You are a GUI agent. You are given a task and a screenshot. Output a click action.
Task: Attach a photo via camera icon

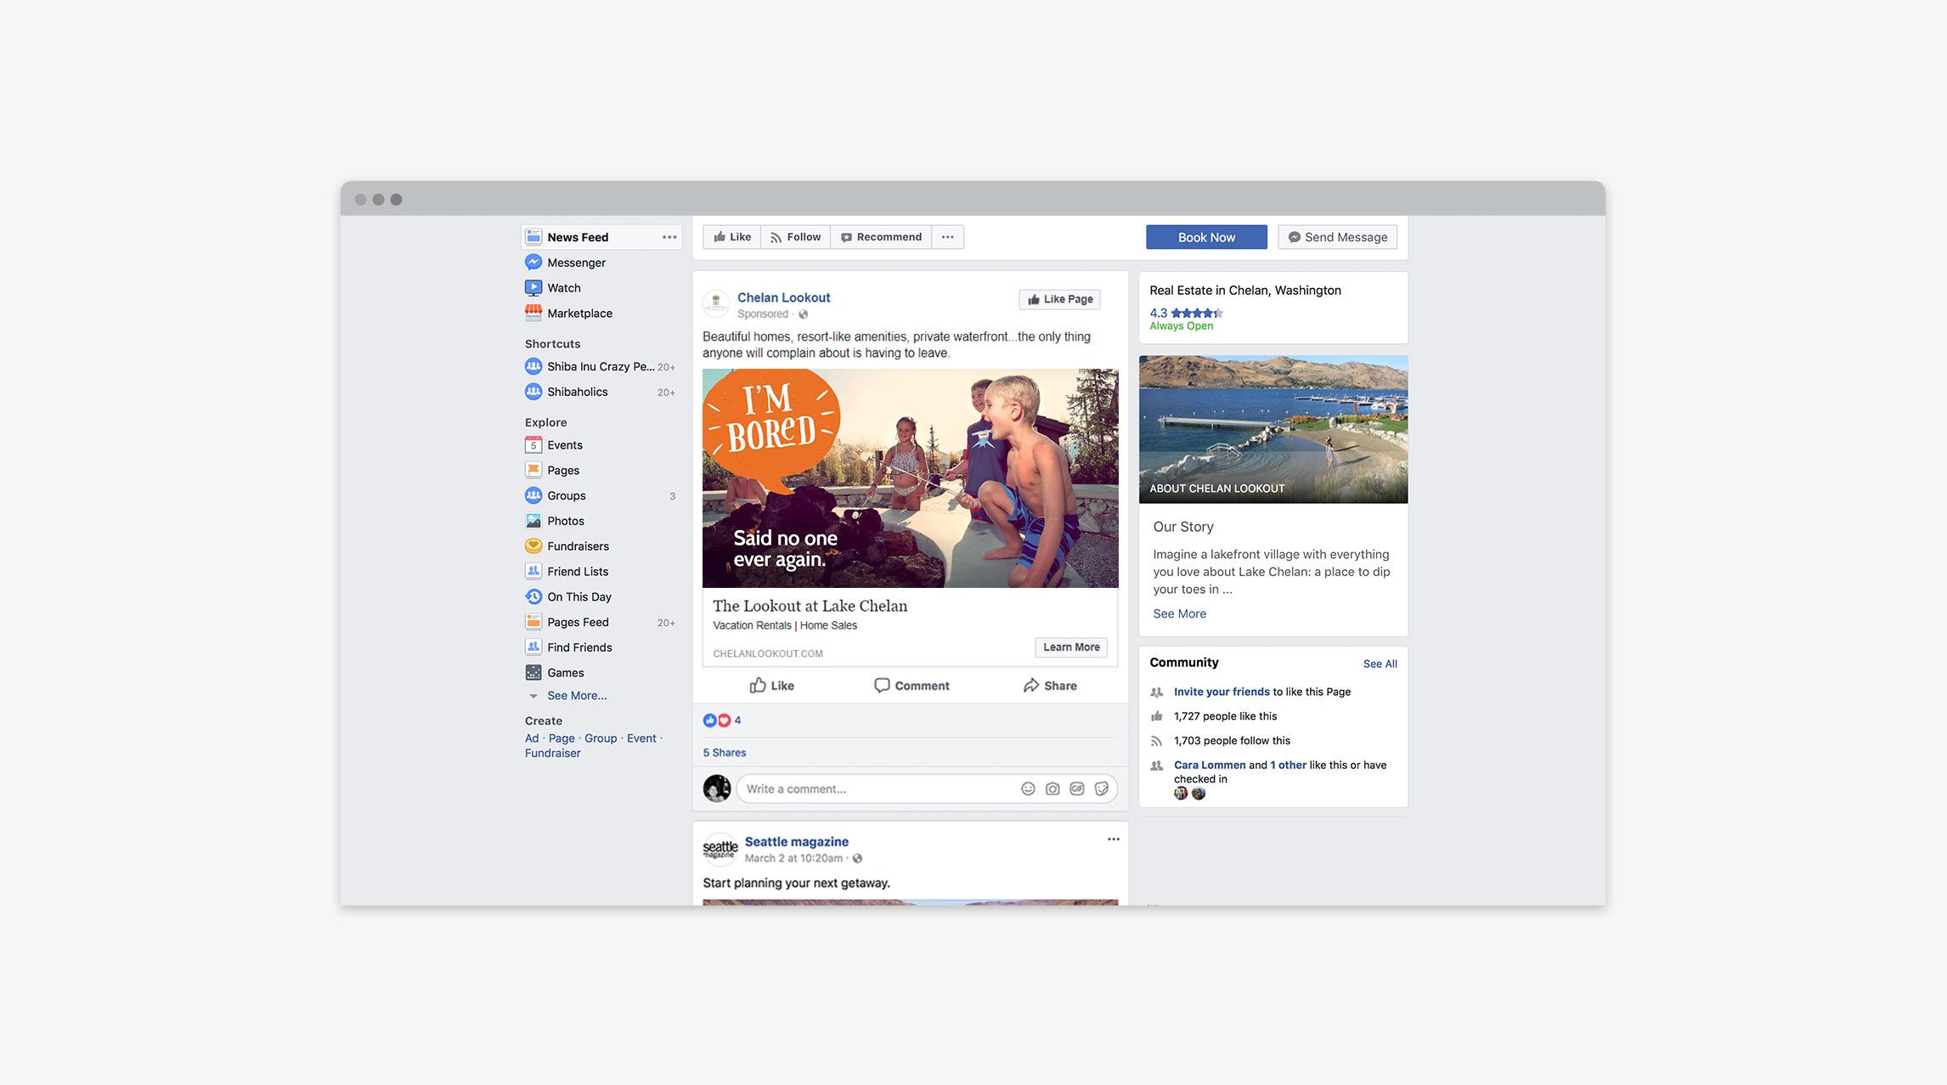[x=1053, y=788]
